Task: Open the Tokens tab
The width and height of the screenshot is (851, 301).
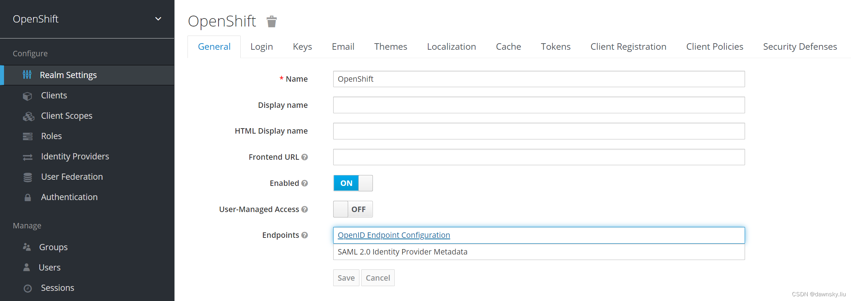Action: pyautogui.click(x=555, y=46)
